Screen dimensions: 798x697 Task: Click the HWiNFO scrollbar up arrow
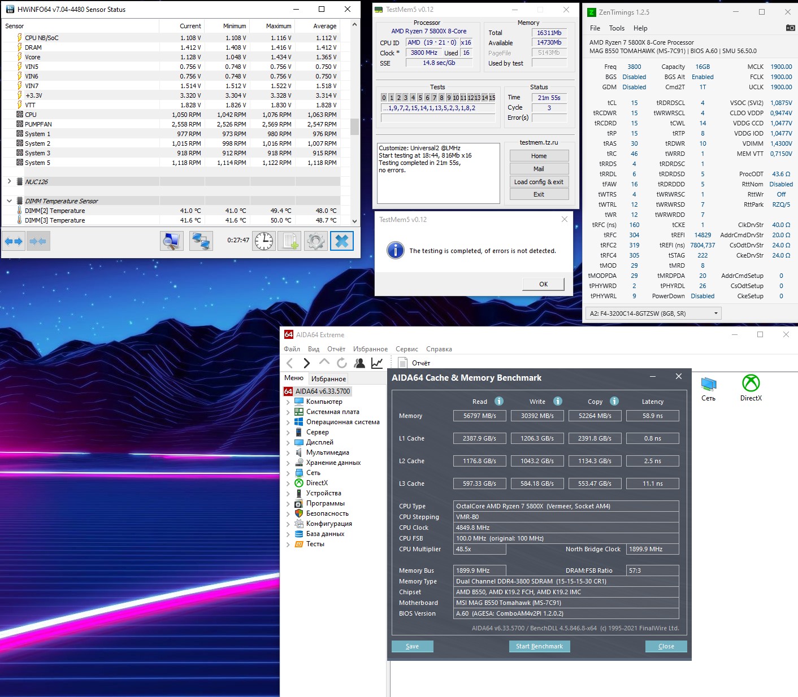[x=354, y=24]
